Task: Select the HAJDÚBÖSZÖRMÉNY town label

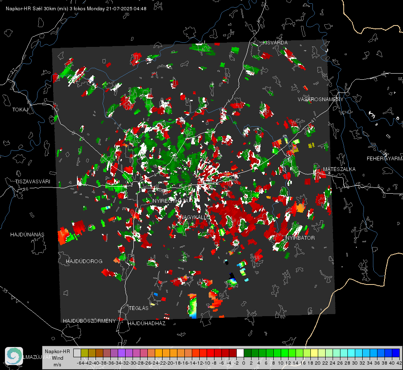Action: pyautogui.click(x=89, y=321)
